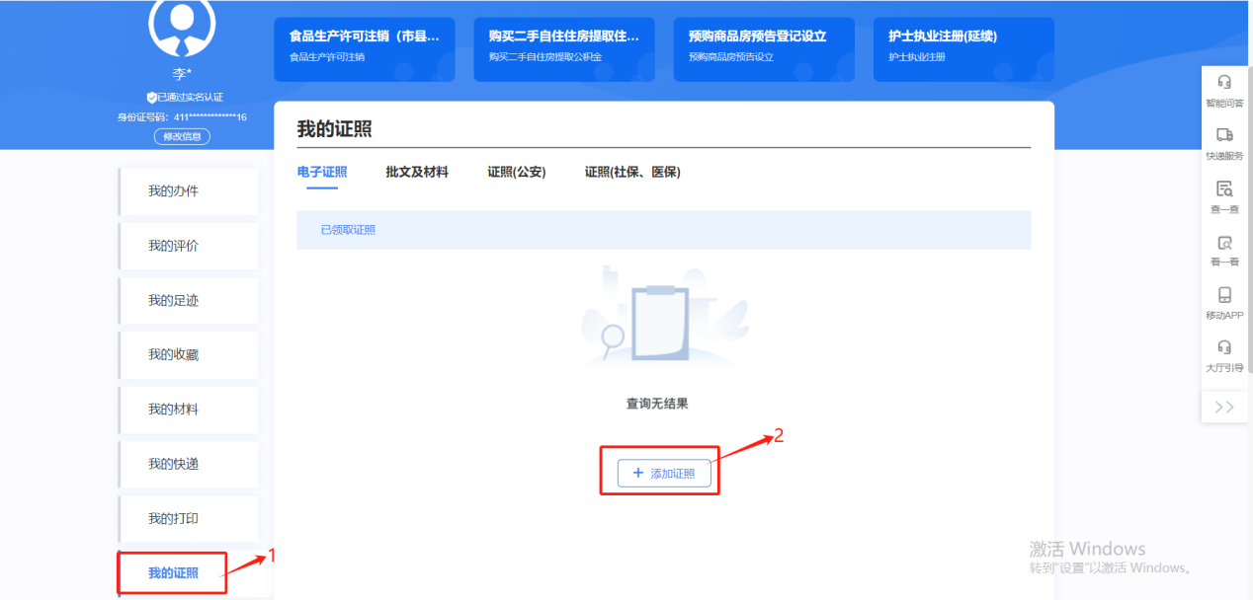Collapse the right sidebar with double-arrow

[x=1224, y=406]
